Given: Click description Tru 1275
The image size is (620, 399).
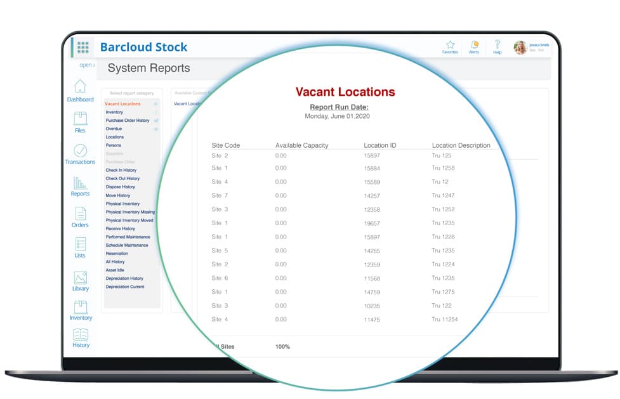Looking at the screenshot, I should pos(443,292).
